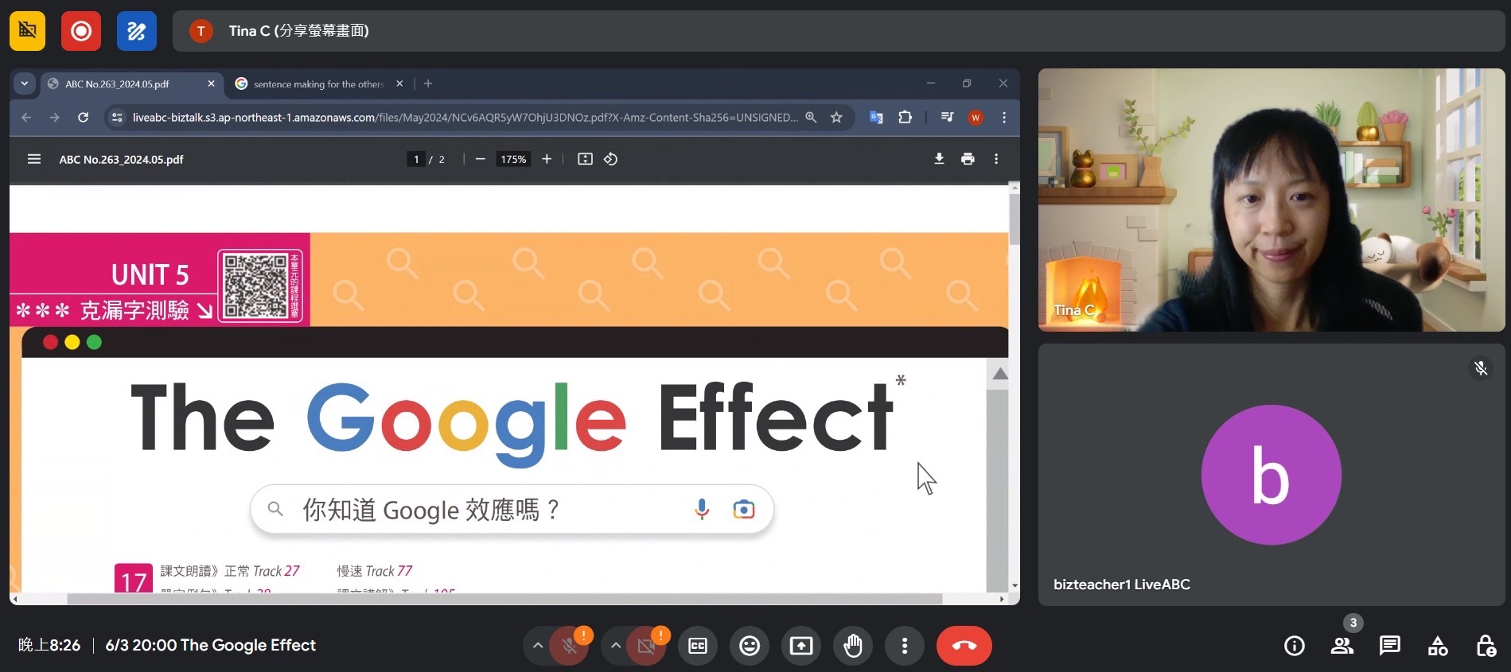Go back in shared browser
The image size is (1511, 672).
pyautogui.click(x=26, y=118)
